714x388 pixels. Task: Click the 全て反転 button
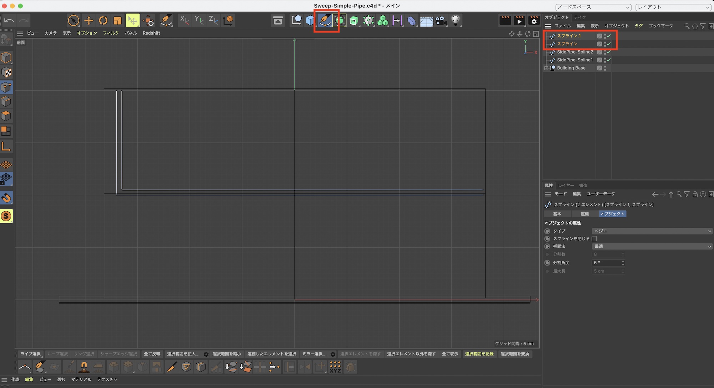click(x=152, y=354)
